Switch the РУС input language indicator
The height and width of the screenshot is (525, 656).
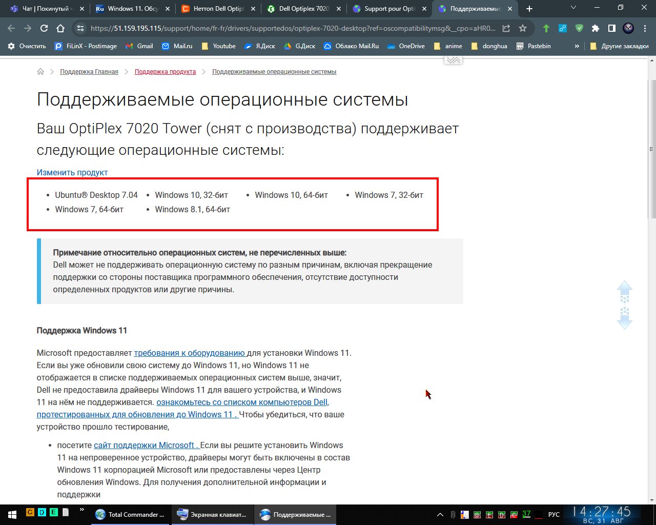point(554,514)
